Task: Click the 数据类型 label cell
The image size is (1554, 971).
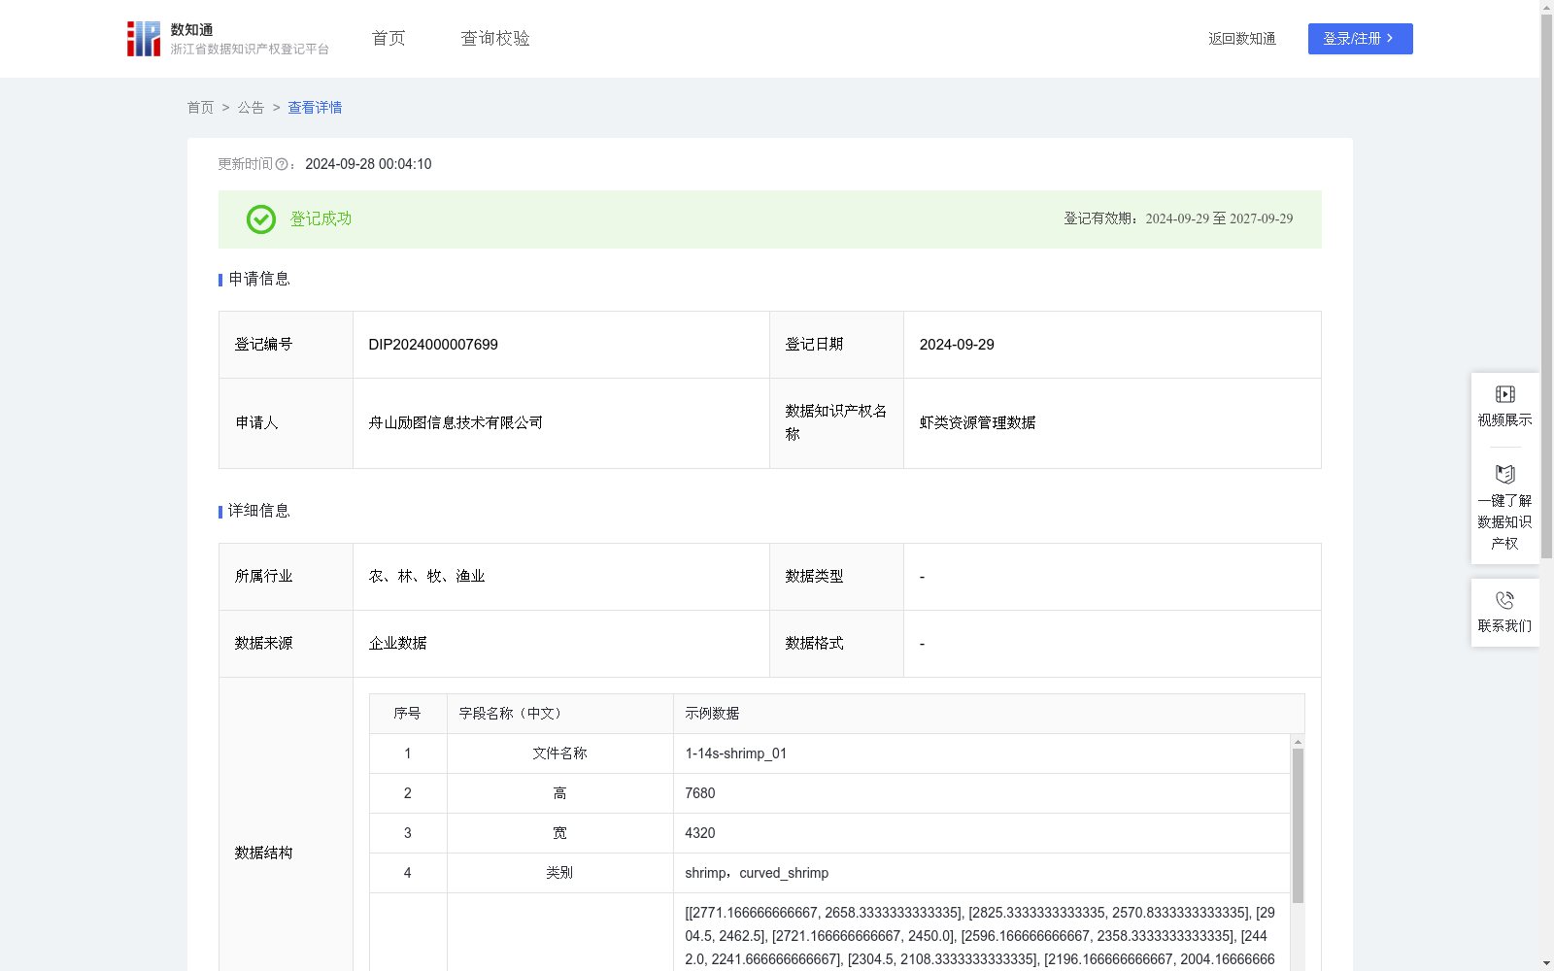Action: [x=836, y=577]
